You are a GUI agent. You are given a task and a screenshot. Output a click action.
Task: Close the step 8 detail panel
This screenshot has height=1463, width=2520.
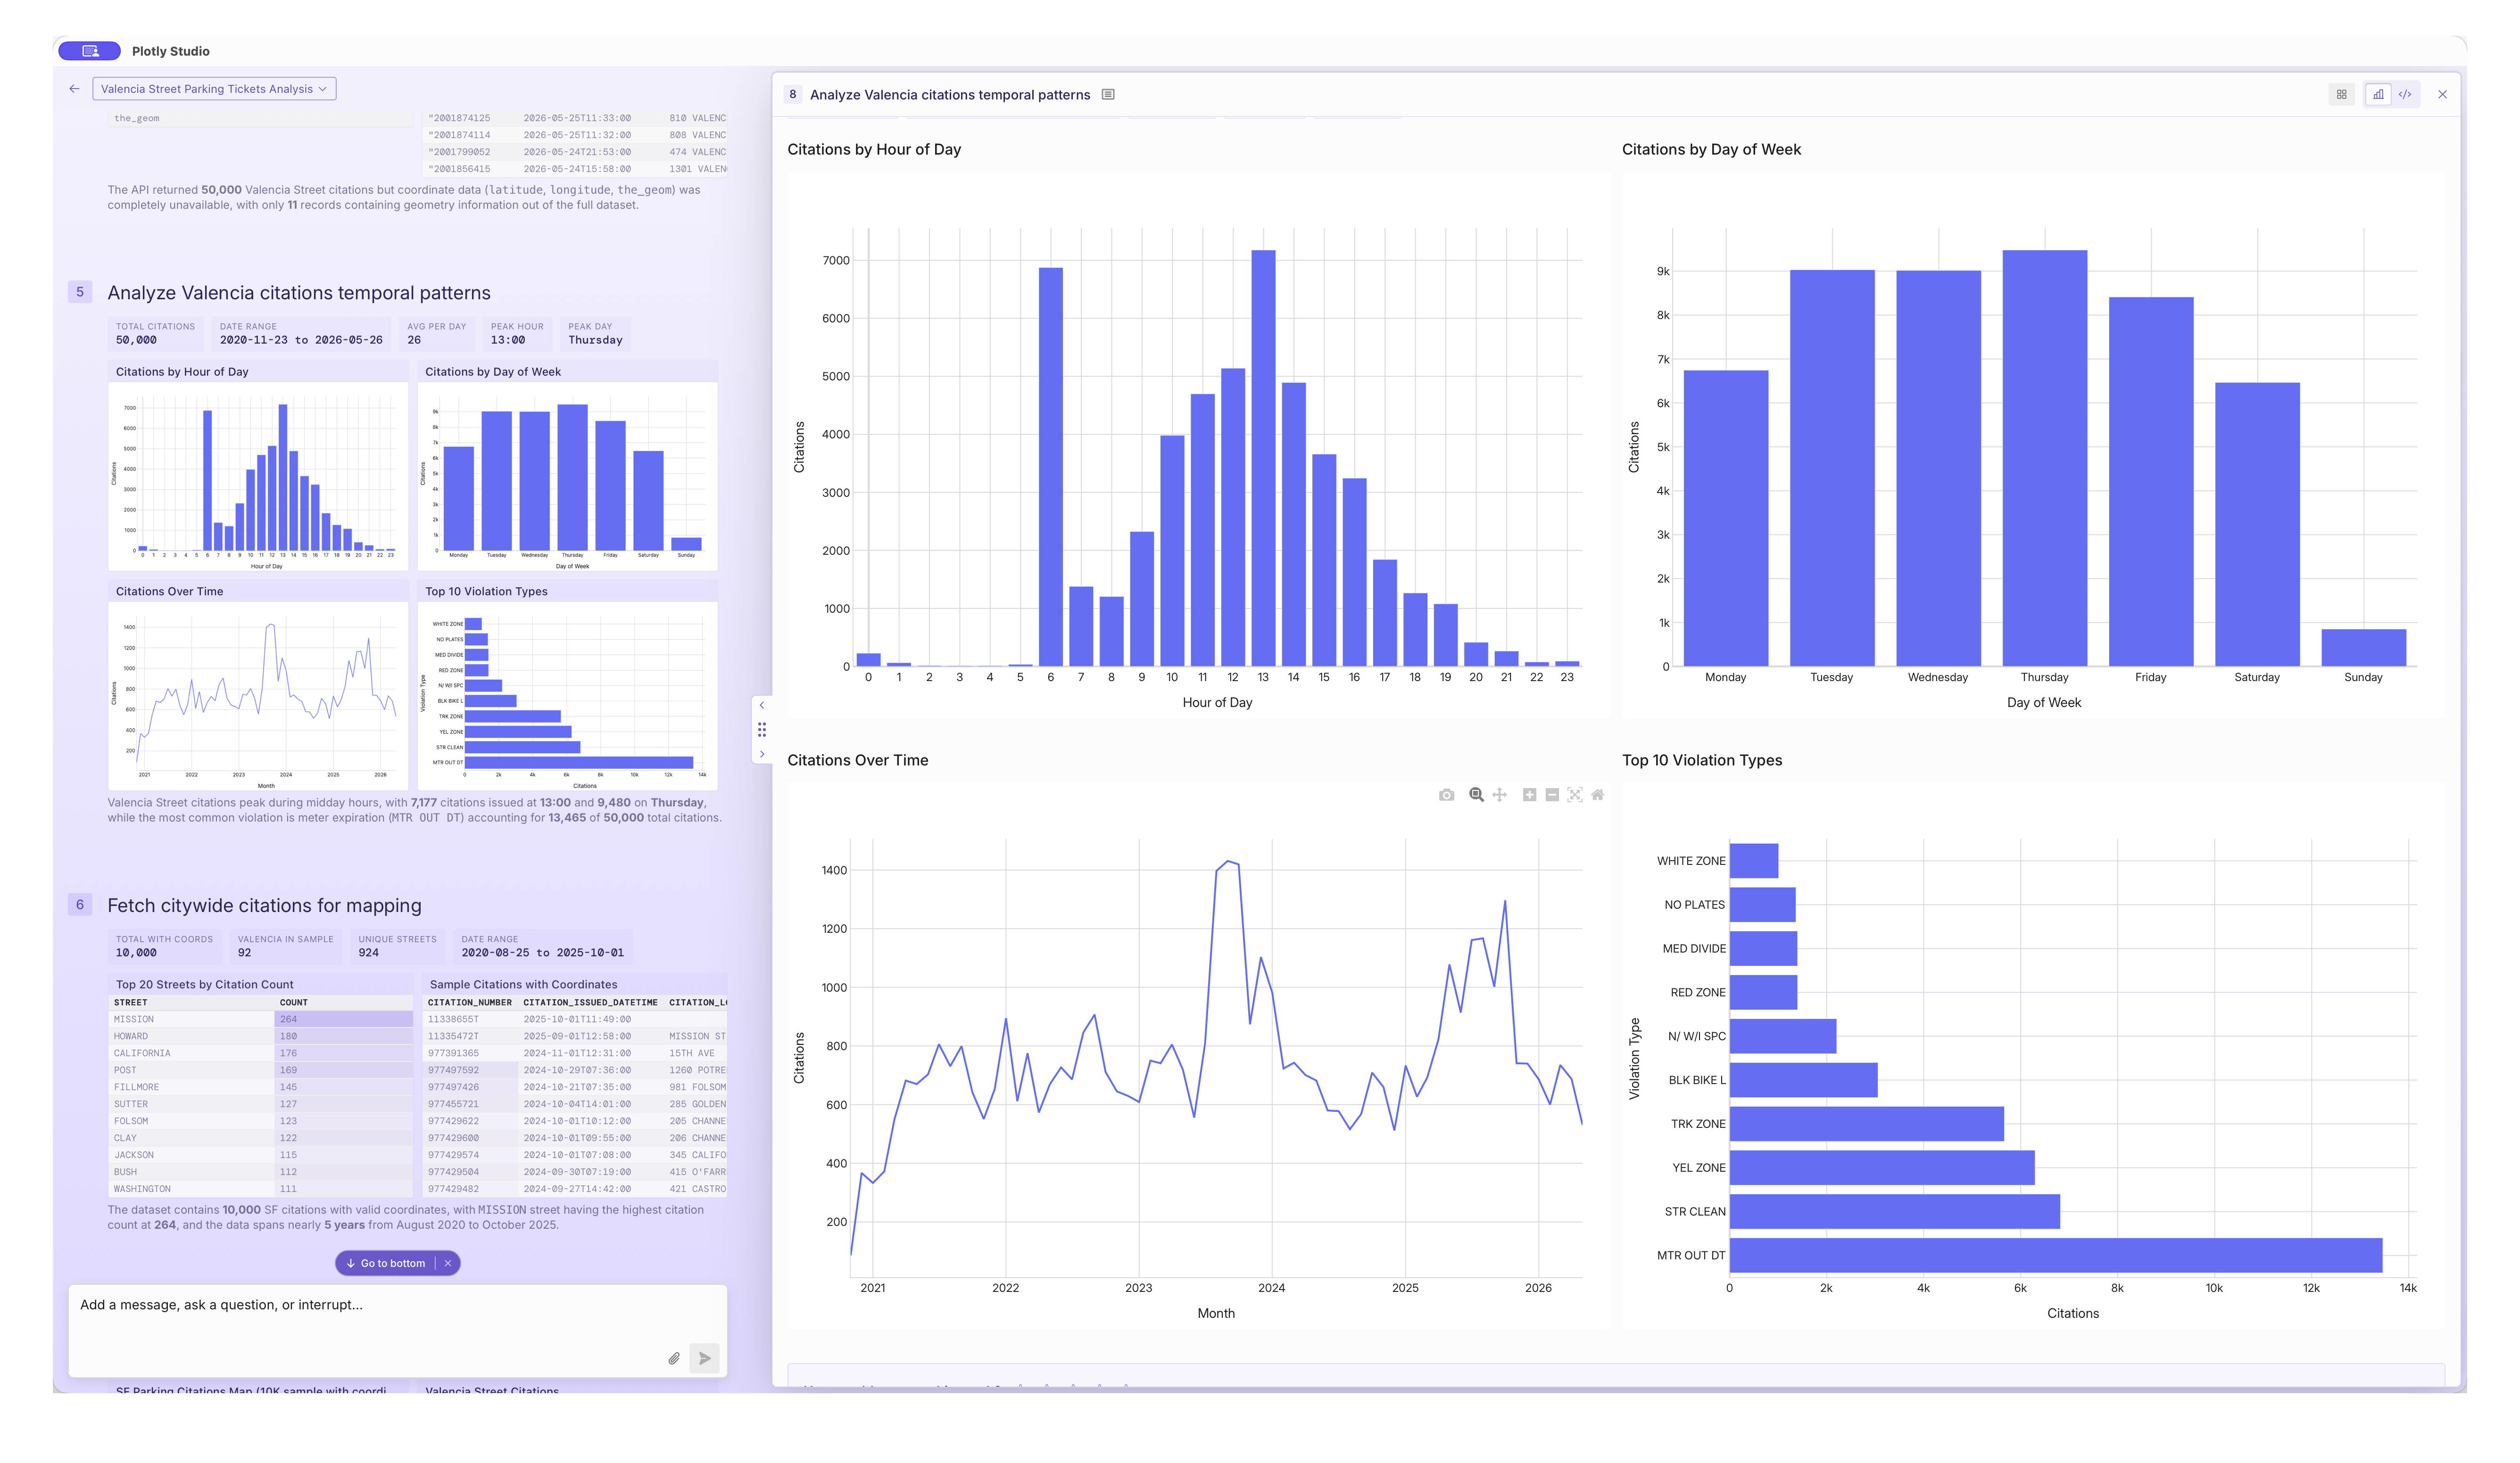tap(2442, 95)
